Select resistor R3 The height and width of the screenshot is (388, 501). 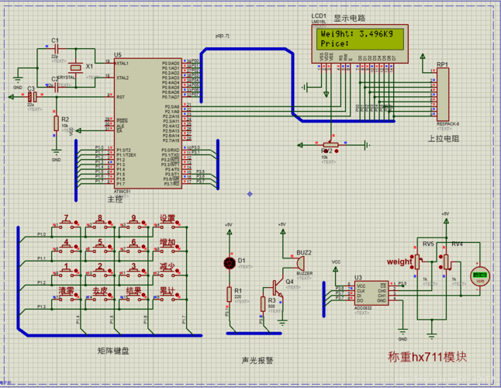(263, 304)
